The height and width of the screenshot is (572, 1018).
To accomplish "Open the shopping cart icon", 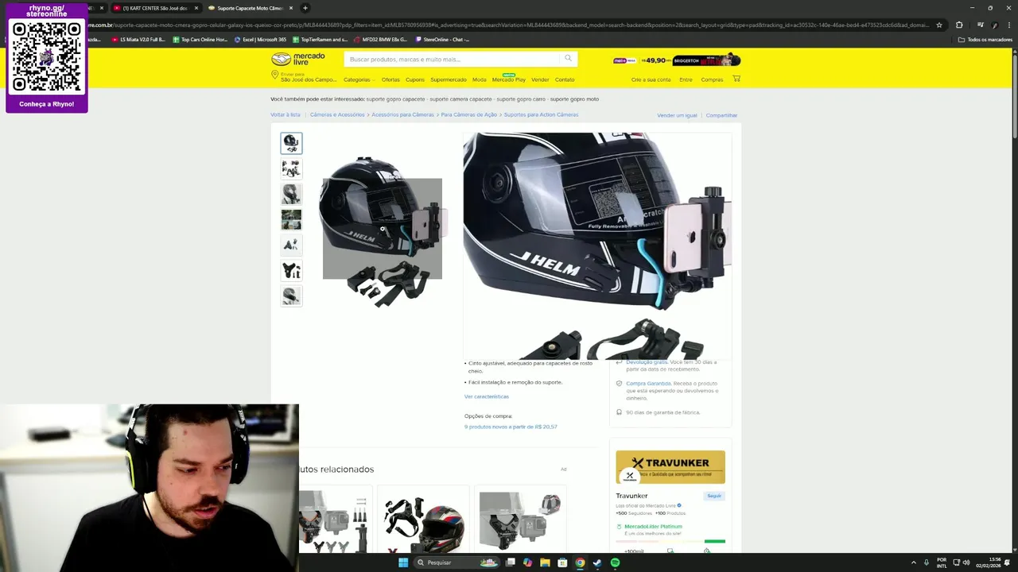I will point(736,79).
